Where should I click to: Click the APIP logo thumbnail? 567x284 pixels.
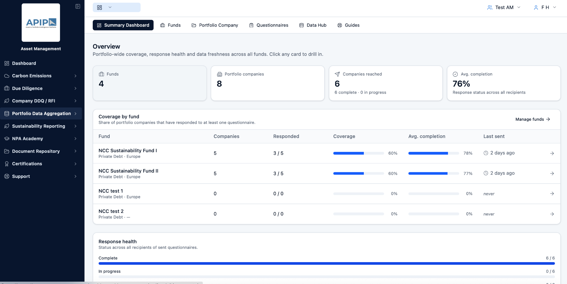coord(41,22)
